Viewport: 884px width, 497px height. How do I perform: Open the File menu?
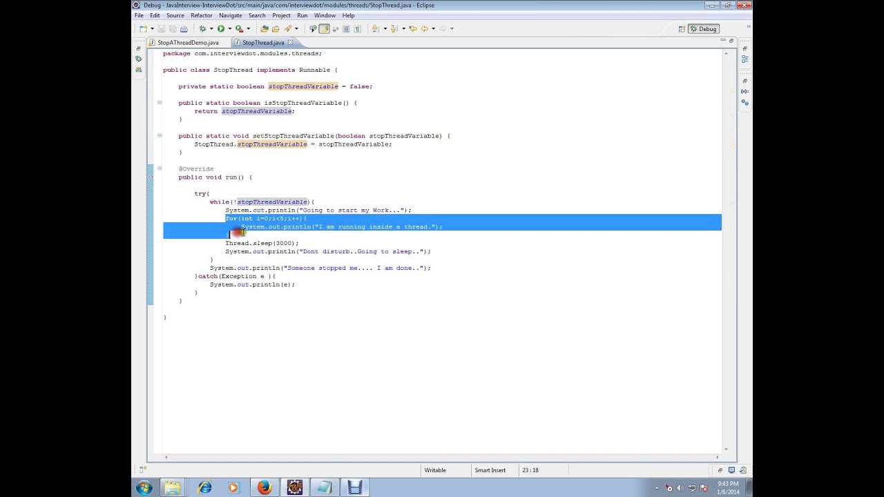(139, 15)
